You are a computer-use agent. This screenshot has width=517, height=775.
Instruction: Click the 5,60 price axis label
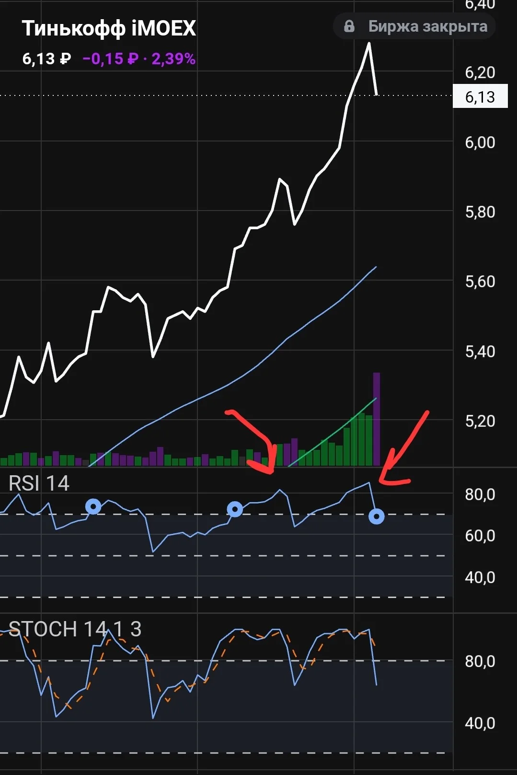[x=480, y=282]
